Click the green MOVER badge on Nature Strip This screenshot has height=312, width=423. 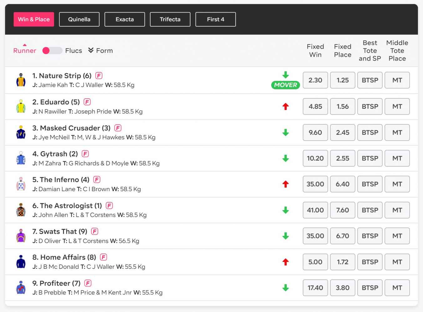pyautogui.click(x=285, y=85)
